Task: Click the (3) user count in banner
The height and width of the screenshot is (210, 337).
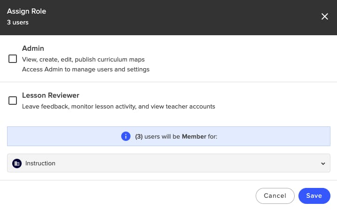Action: pyautogui.click(x=139, y=137)
